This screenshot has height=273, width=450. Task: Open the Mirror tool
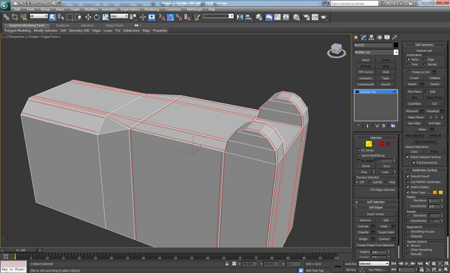(x=240, y=17)
